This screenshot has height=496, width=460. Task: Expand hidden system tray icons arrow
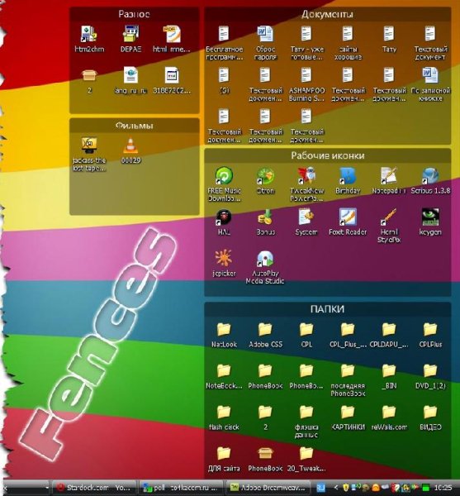tap(336, 488)
